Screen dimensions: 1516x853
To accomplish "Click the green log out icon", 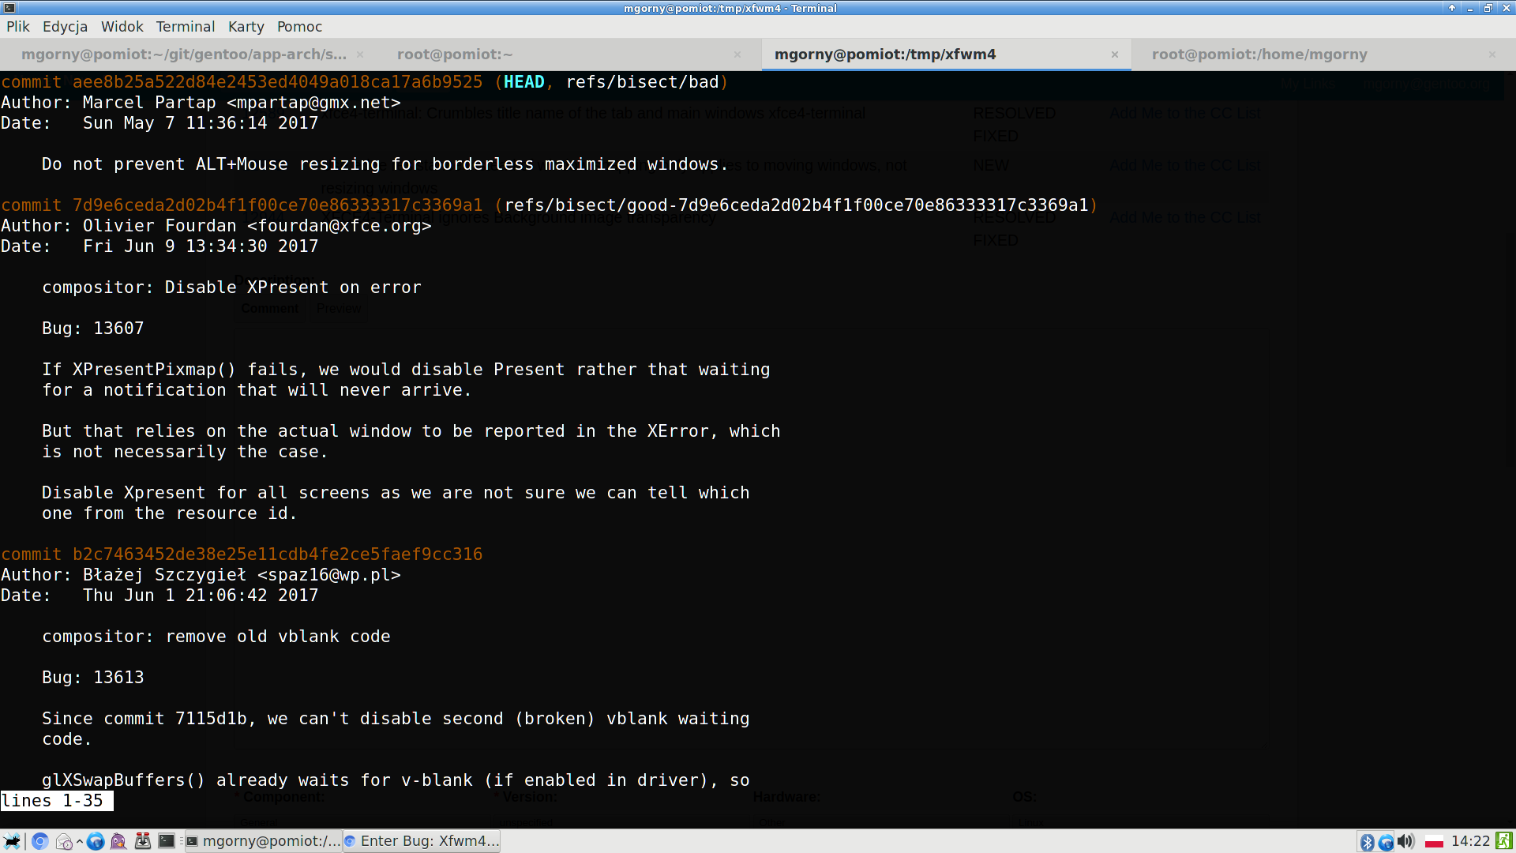I will [x=1504, y=842].
